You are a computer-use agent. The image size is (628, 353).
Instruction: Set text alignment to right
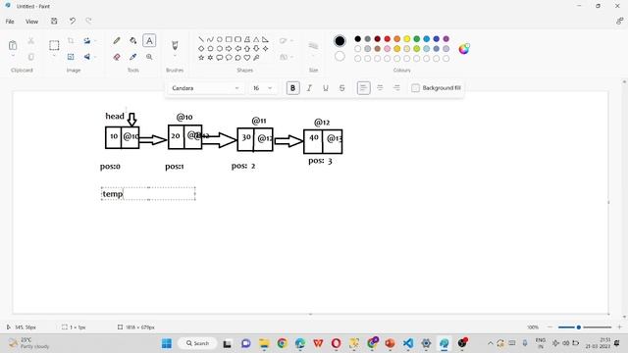point(396,88)
